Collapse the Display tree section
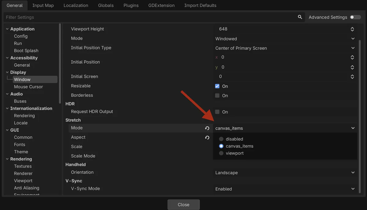 tap(7, 72)
